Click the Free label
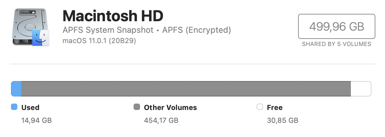The image size is (385, 137). 275,107
